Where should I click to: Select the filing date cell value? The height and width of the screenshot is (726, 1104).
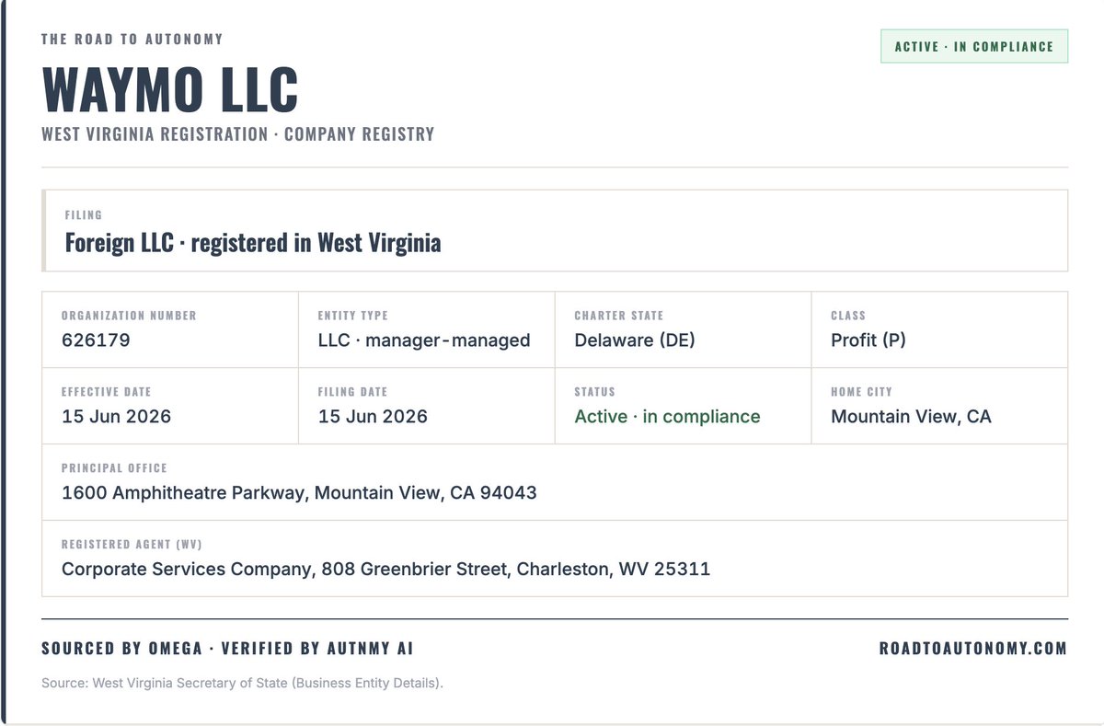pos(373,417)
